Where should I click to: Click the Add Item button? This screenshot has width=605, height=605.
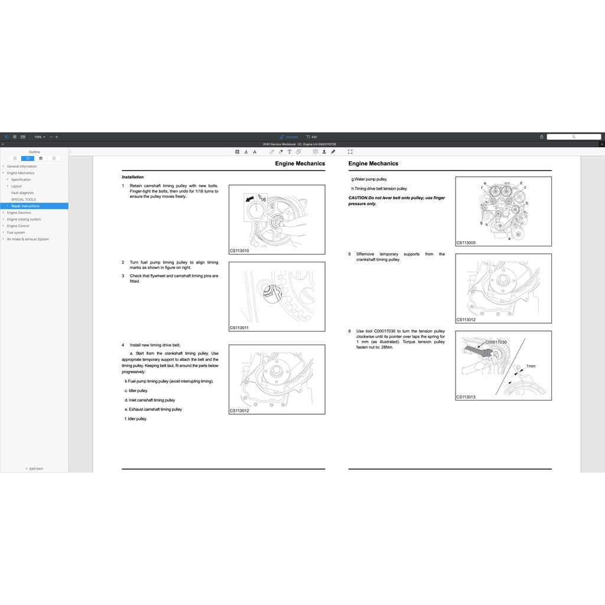click(x=33, y=469)
